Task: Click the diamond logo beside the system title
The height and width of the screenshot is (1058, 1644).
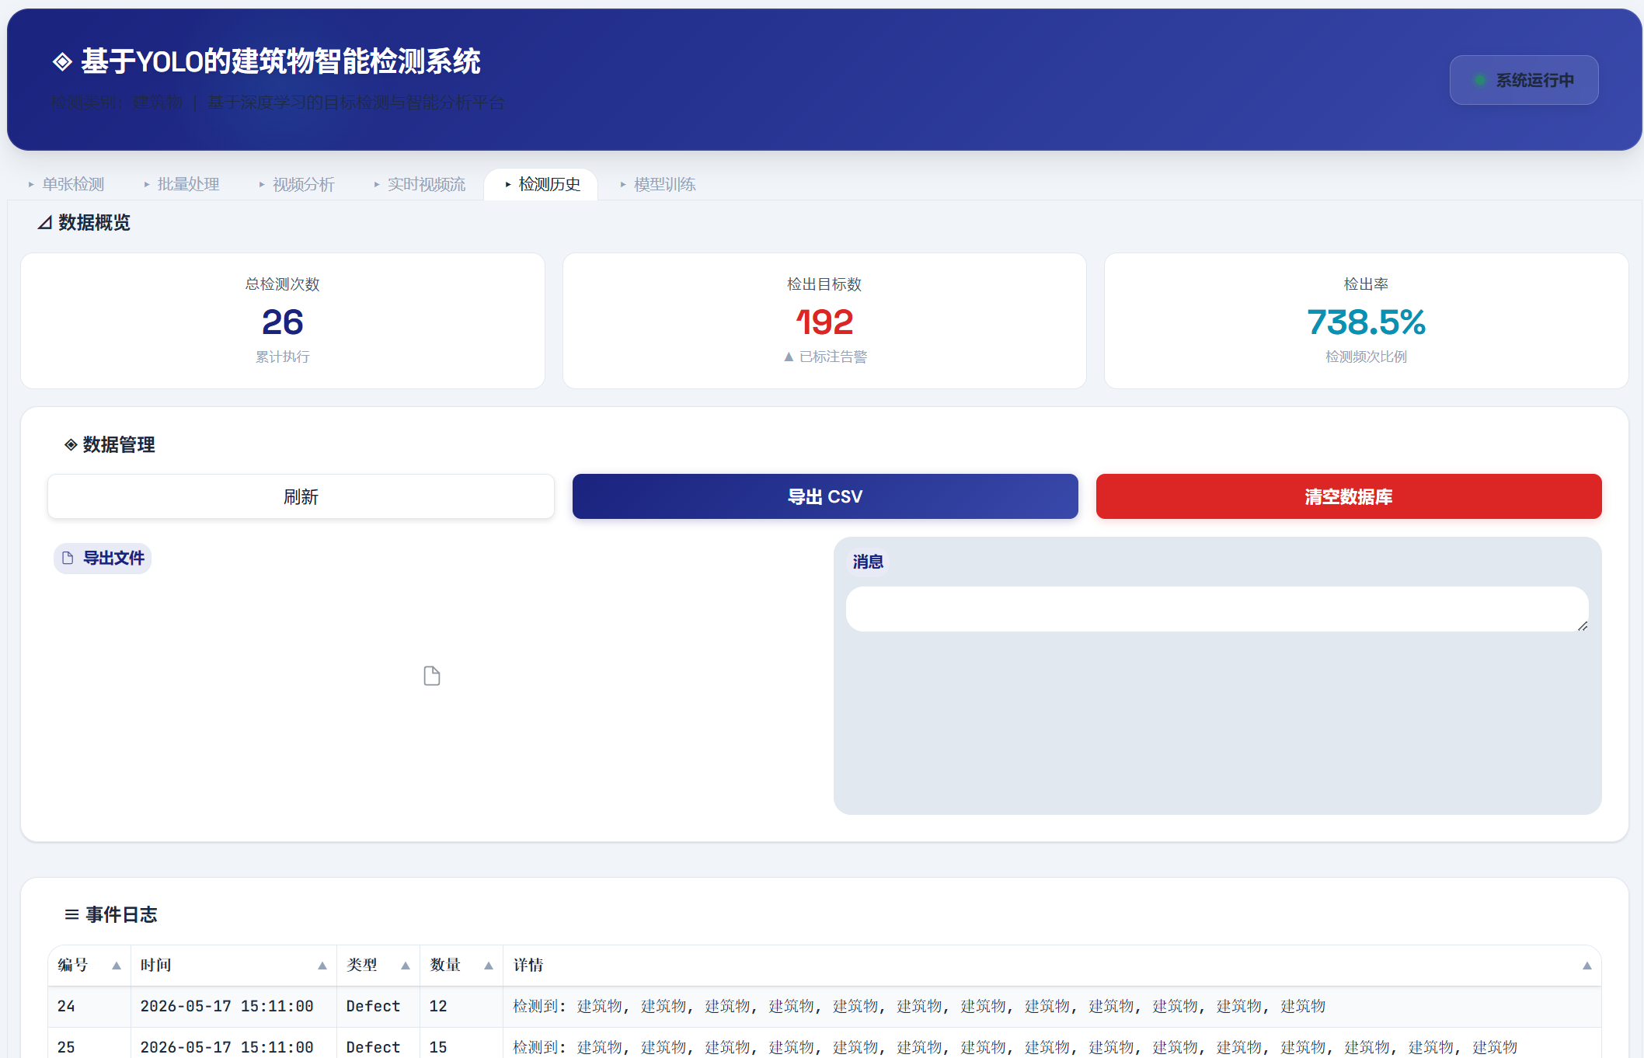Action: [x=62, y=61]
